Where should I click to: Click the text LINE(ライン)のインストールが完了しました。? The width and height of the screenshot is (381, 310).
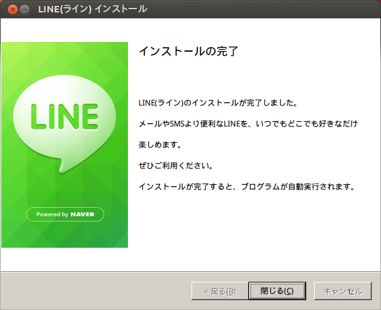[218, 103]
